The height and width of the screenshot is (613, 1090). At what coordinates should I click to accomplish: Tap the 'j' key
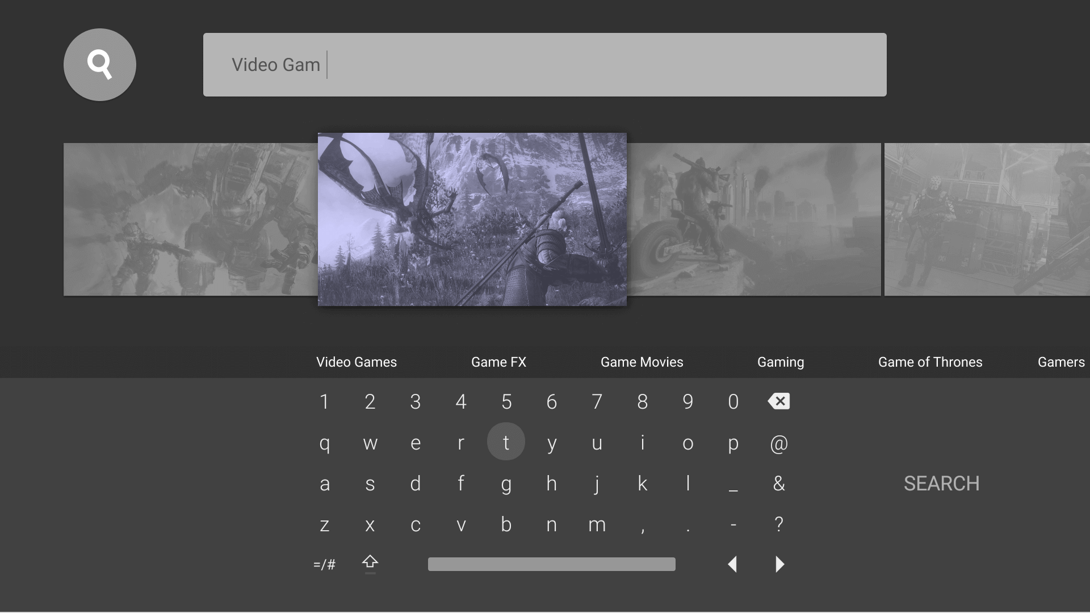tap(597, 485)
